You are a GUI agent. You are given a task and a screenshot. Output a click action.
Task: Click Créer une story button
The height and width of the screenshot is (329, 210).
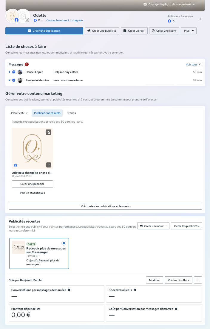(x=164, y=31)
